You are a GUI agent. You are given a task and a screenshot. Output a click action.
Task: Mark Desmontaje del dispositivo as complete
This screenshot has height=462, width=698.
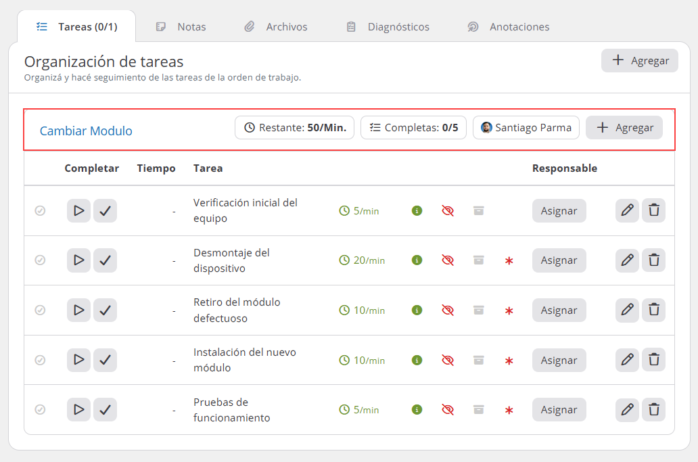(x=105, y=260)
